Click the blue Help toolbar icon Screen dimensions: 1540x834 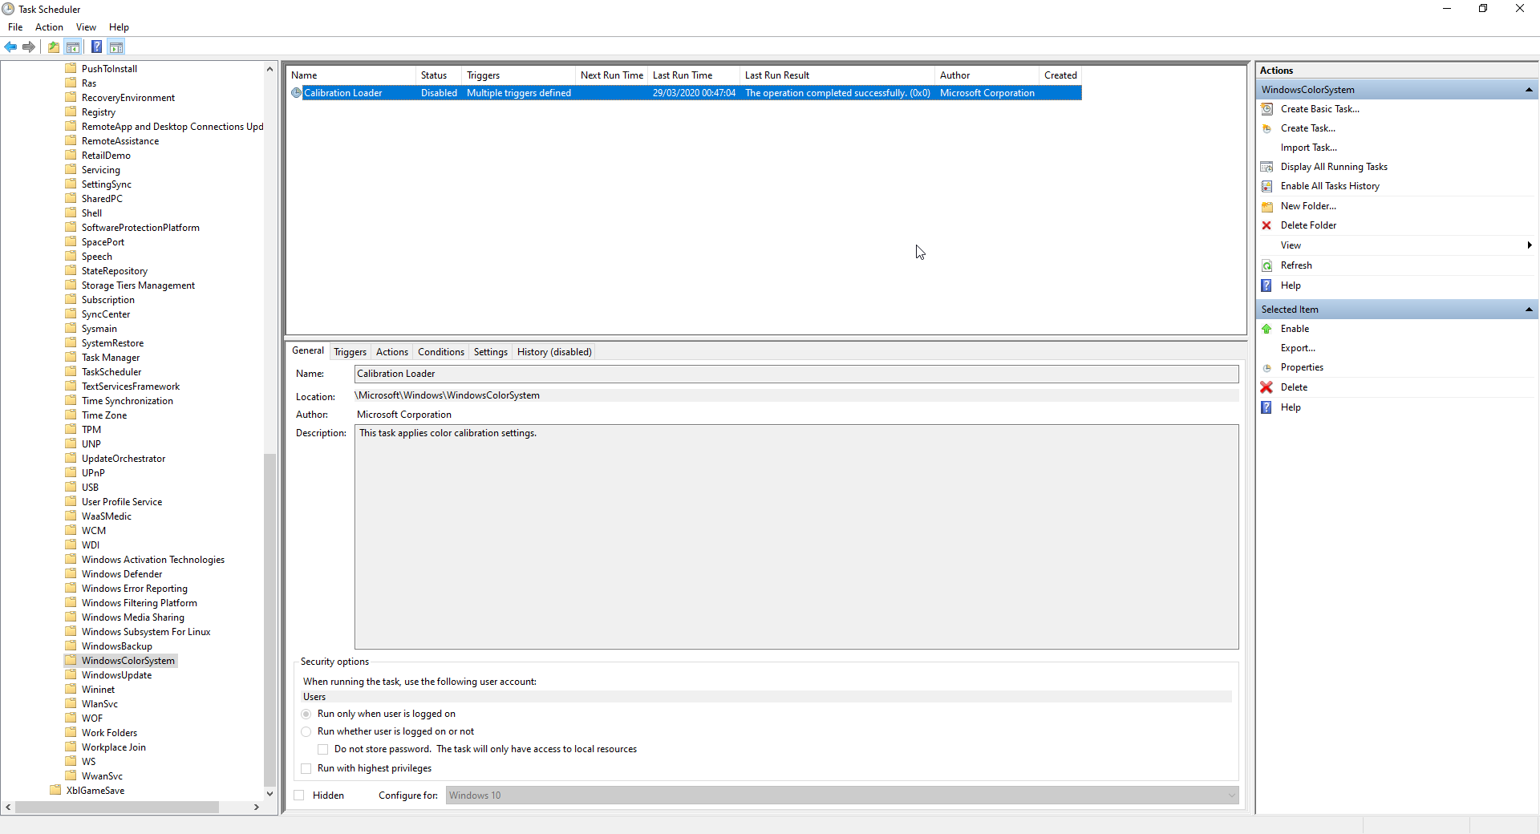click(96, 47)
